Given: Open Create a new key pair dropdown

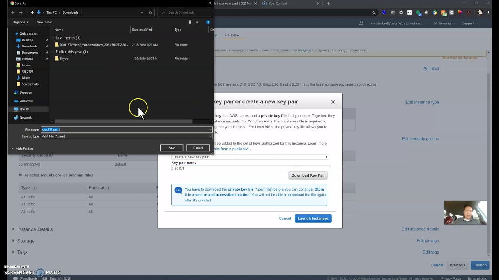Looking at the screenshot, I should point(250,157).
